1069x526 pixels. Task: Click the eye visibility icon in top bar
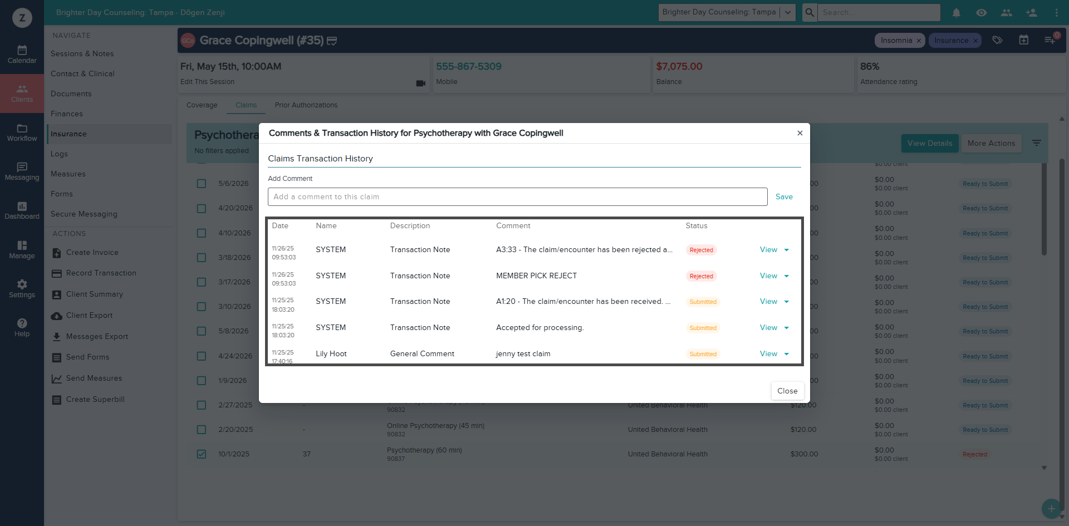click(981, 12)
